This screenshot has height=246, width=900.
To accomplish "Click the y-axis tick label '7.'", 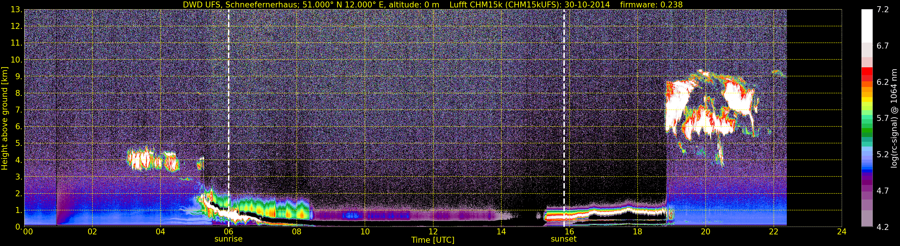I will coord(19,110).
